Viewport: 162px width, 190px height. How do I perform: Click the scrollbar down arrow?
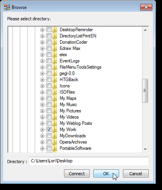point(145,149)
